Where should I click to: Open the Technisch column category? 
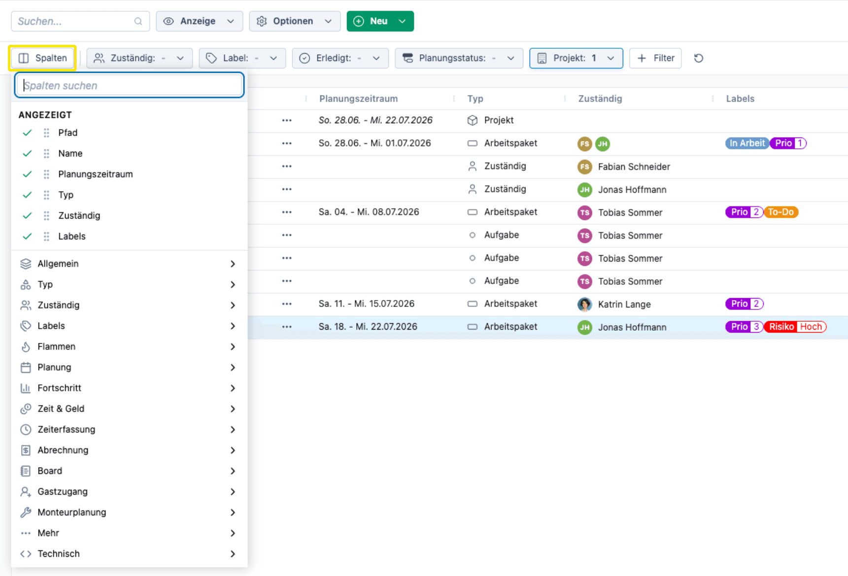tap(129, 553)
